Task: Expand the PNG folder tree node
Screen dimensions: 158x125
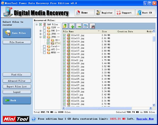Action: click(41, 31)
